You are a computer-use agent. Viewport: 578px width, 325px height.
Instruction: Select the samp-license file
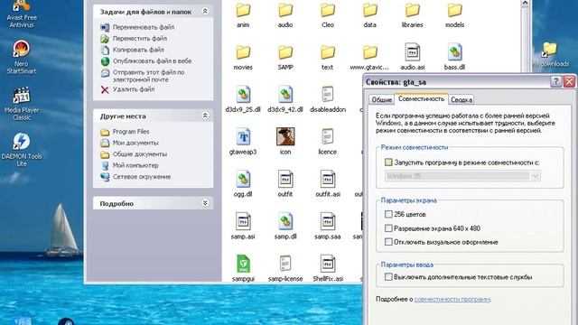pos(285,268)
